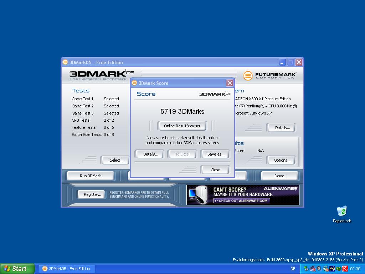Click the 5719 3DMarks score text
365x274 pixels.
[x=182, y=111]
